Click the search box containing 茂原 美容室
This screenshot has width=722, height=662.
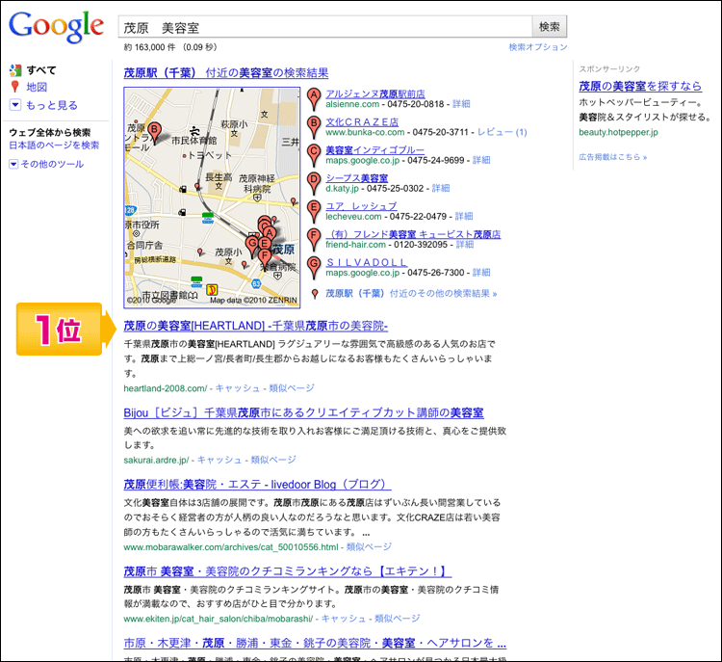click(x=325, y=27)
